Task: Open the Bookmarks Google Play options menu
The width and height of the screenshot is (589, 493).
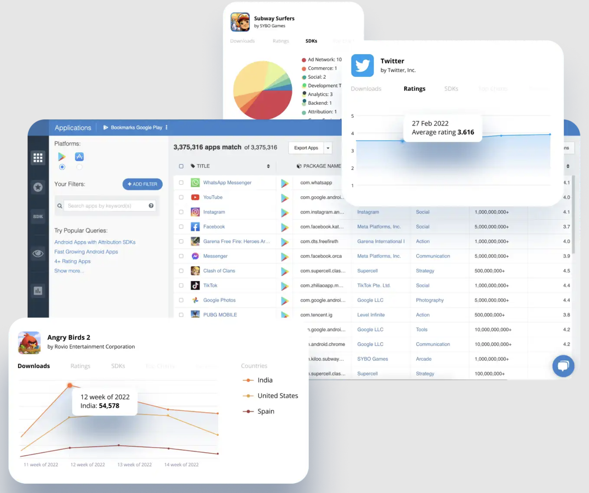Action: point(167,127)
